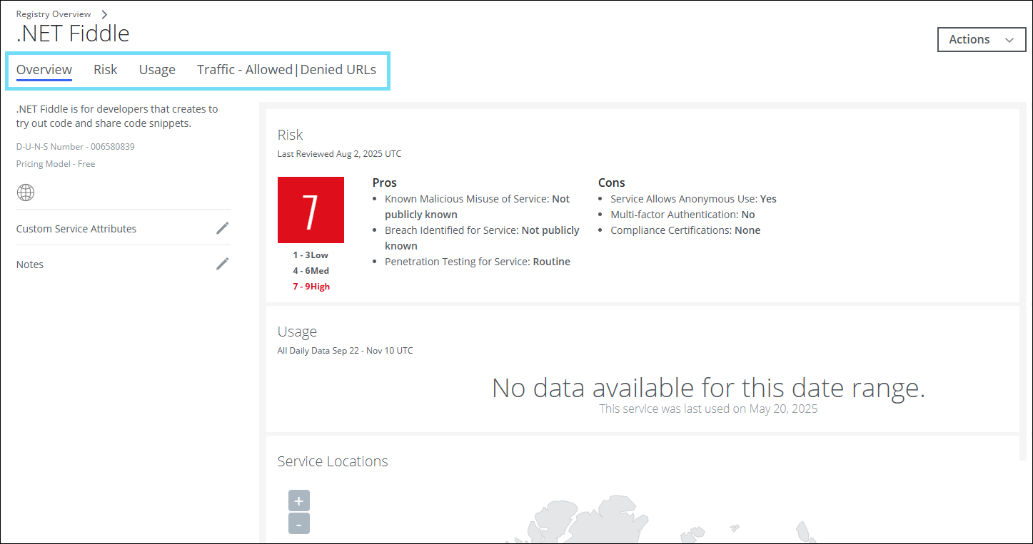Click the .NET Fiddle page title
The width and height of the screenshot is (1033, 544).
click(x=73, y=34)
